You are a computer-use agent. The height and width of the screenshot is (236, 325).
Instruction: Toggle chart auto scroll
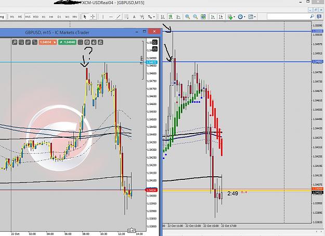click(213, 17)
